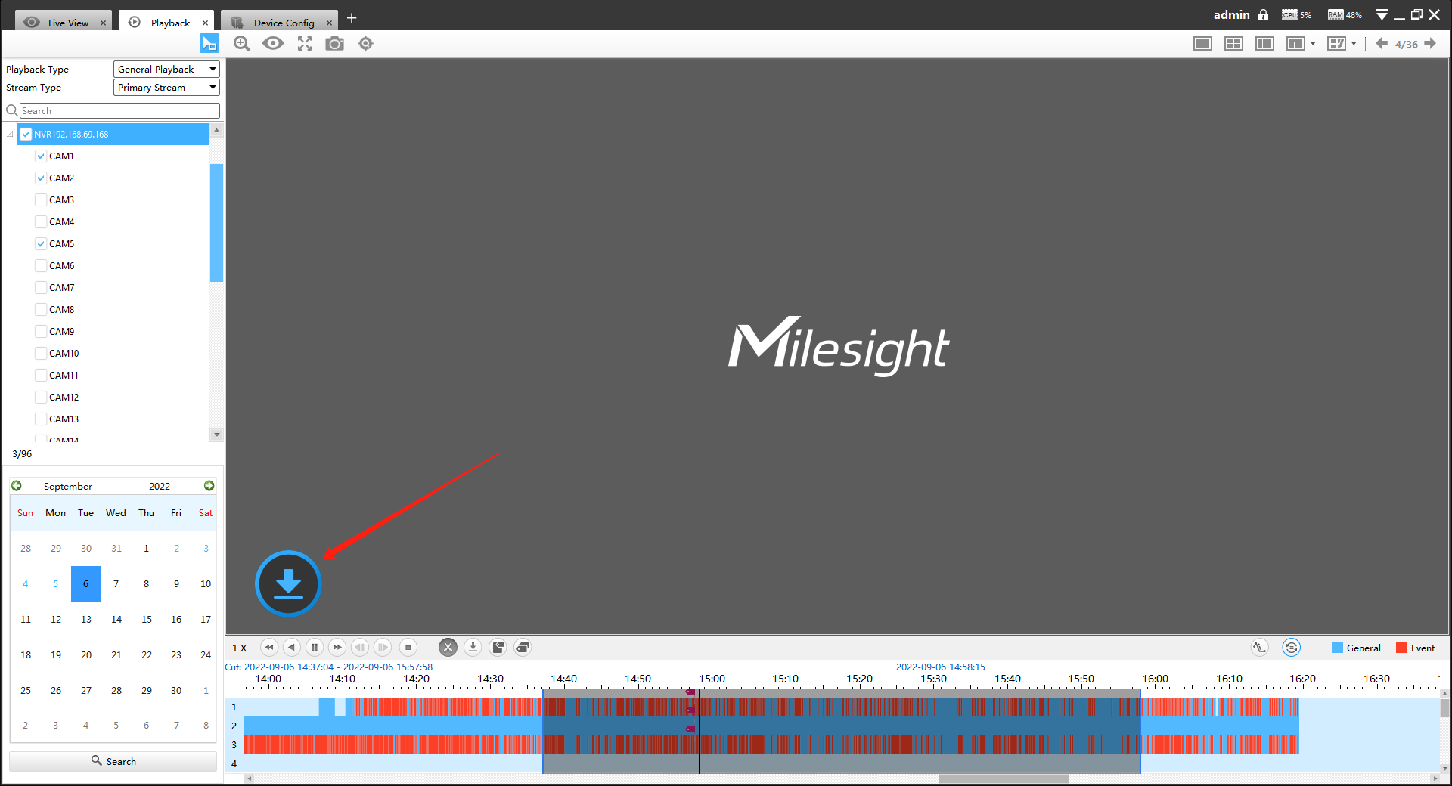Viewport: 1452px width, 786px height.
Task: Take a snapshot with the camera icon
Action: pos(334,43)
